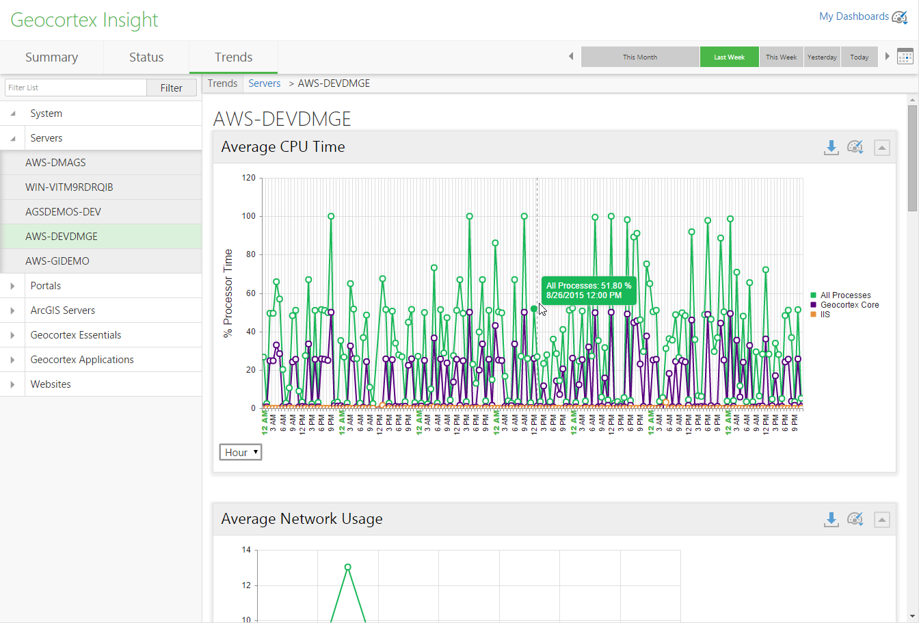Screen dimensions: 919x623
Task: Select the AGSDEMOS-DEV server
Action: pyautogui.click(x=101, y=212)
